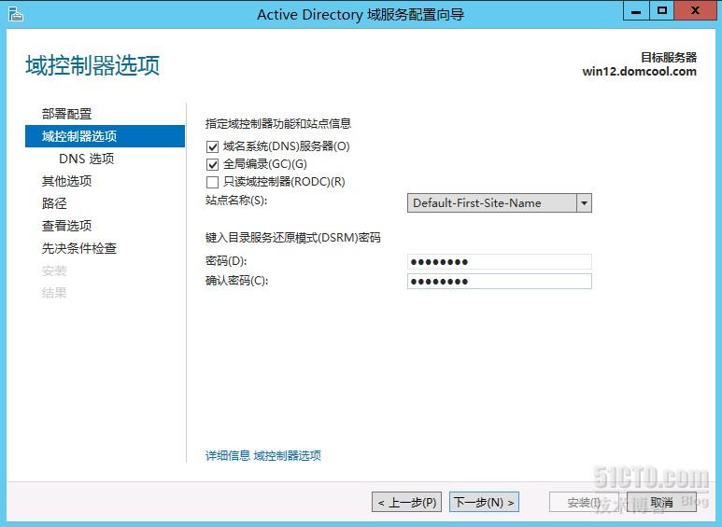This screenshot has height=527, width=722.
Task: Select 路径 step in sidebar
Action: tap(54, 203)
